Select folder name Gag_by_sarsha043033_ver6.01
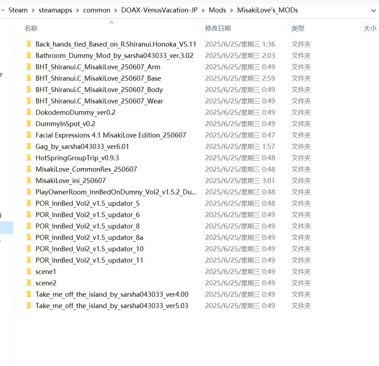This screenshot has width=379, height=366. 82,146
